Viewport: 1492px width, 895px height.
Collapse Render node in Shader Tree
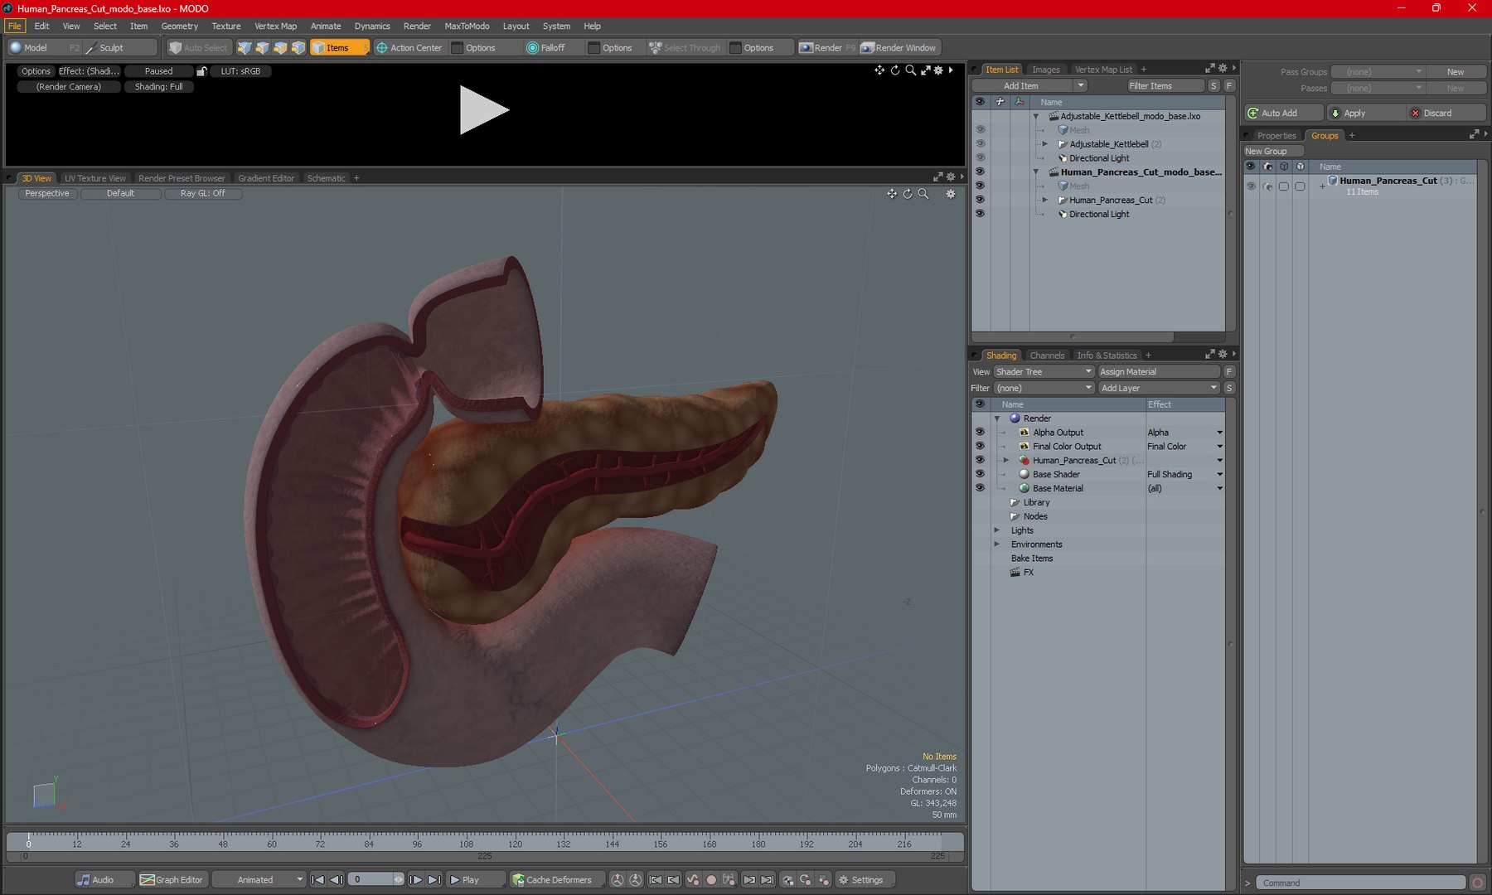pos(997,418)
